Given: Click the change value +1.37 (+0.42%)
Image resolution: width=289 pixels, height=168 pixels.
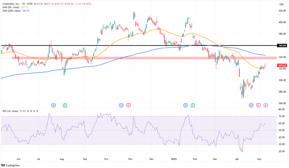Looking at the screenshot, I should click(83, 4).
